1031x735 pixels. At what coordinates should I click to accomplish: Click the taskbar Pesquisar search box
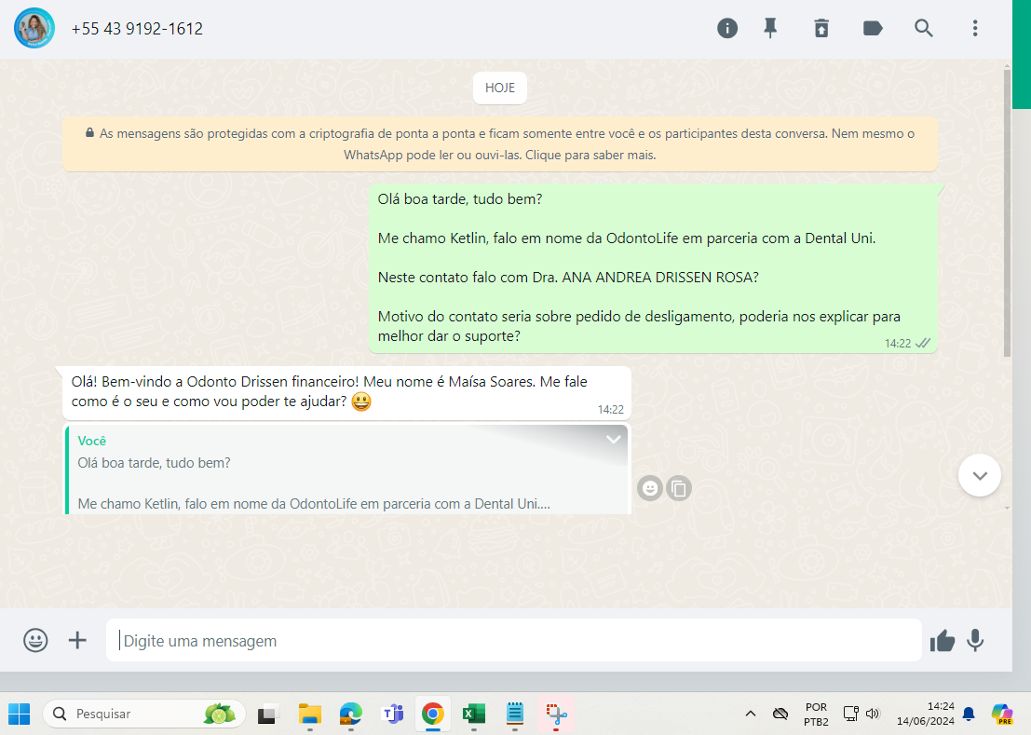pos(144,714)
